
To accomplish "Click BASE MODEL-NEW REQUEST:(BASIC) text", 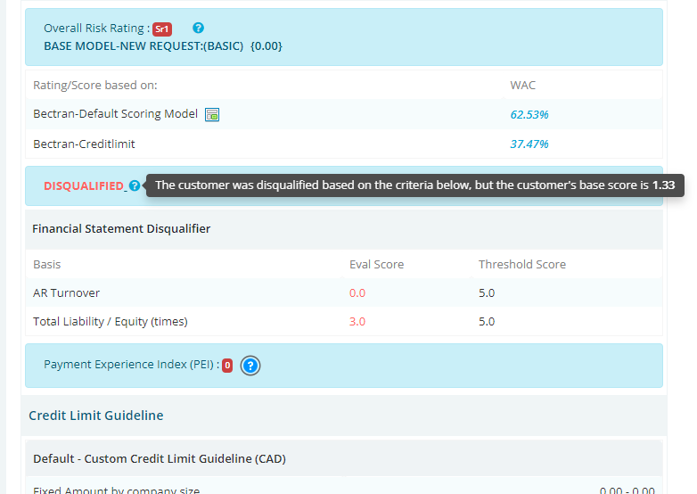I will tap(143, 46).
